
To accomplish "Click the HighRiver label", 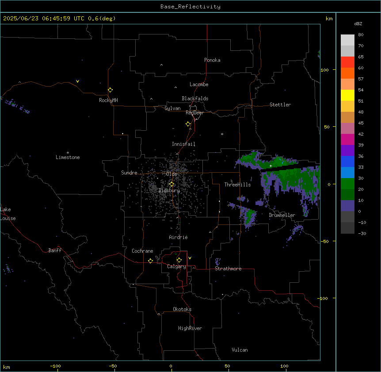I will pyautogui.click(x=190, y=328).
